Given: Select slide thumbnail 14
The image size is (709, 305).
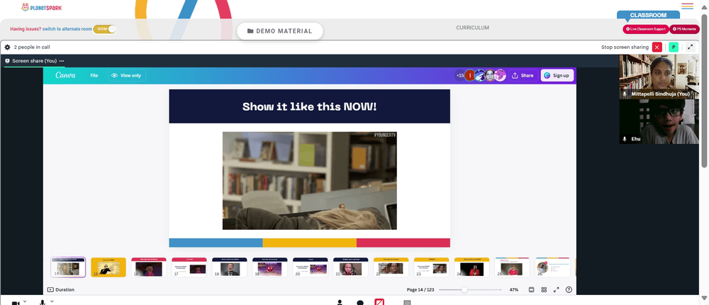Looking at the screenshot, I should 68,267.
